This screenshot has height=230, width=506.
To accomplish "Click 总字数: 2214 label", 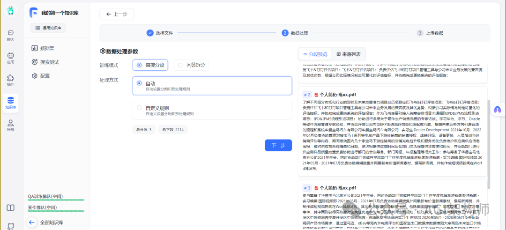I will click(172, 130).
